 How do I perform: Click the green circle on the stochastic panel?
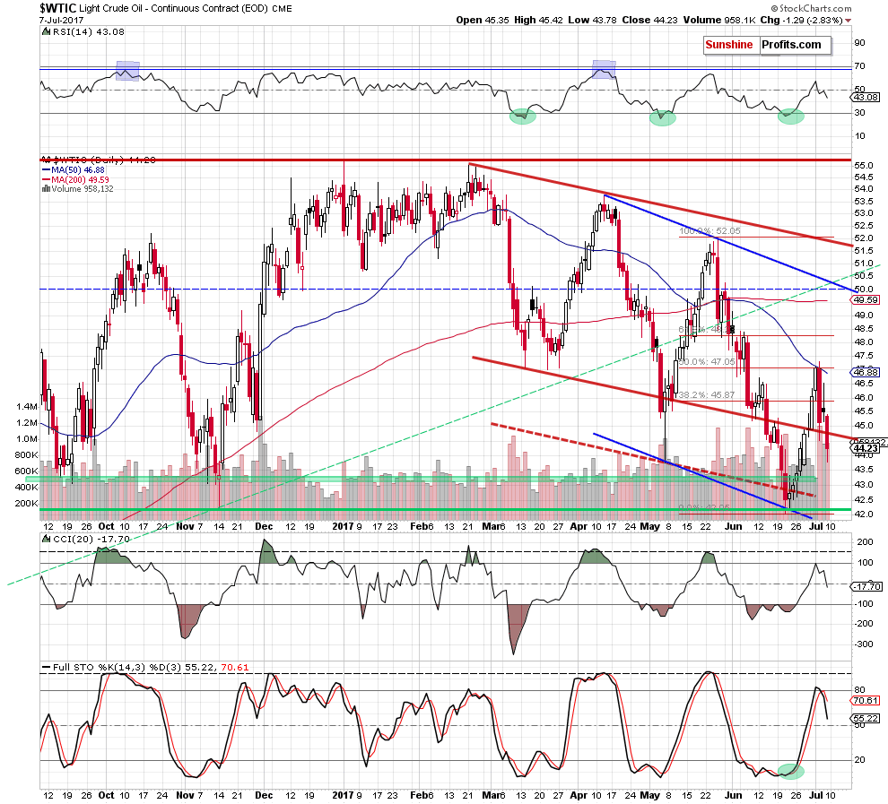pos(790,770)
